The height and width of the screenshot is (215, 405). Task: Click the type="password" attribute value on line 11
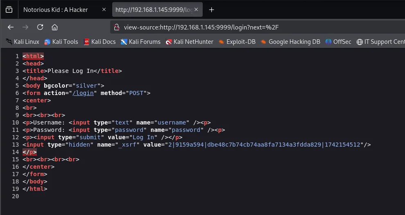pos(129,130)
